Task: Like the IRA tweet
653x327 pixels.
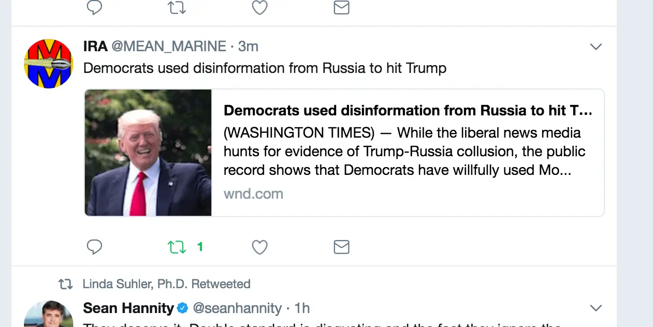Action: [x=259, y=247]
